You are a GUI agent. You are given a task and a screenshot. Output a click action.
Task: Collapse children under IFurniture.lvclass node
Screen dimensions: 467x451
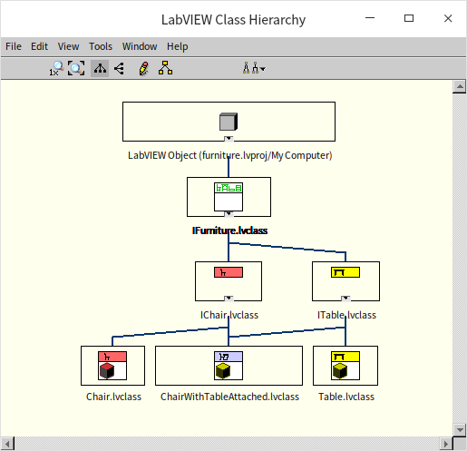click(229, 214)
